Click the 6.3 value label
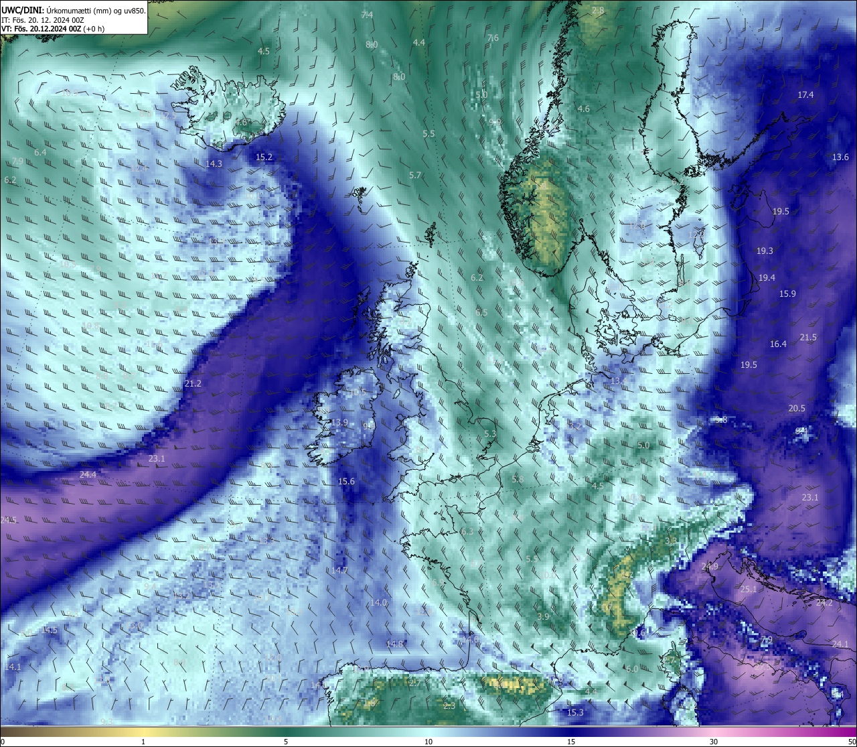Screen dimensions: 857x747 [467, 532]
